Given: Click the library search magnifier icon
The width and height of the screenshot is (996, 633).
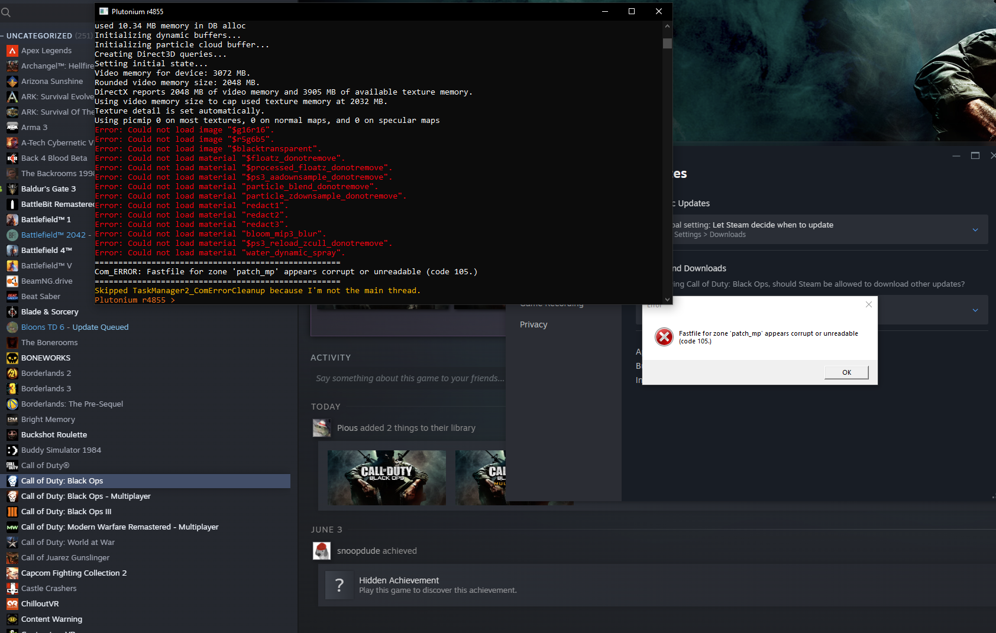Looking at the screenshot, I should point(6,12).
